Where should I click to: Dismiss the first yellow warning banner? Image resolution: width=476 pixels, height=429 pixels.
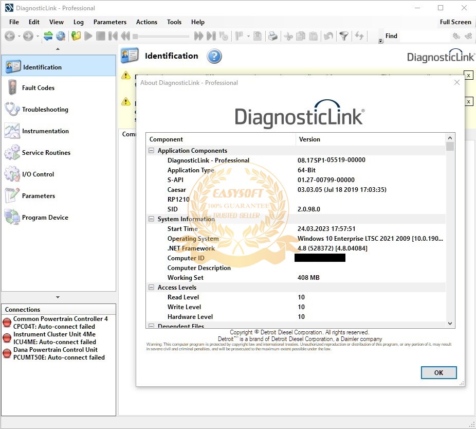click(x=468, y=75)
